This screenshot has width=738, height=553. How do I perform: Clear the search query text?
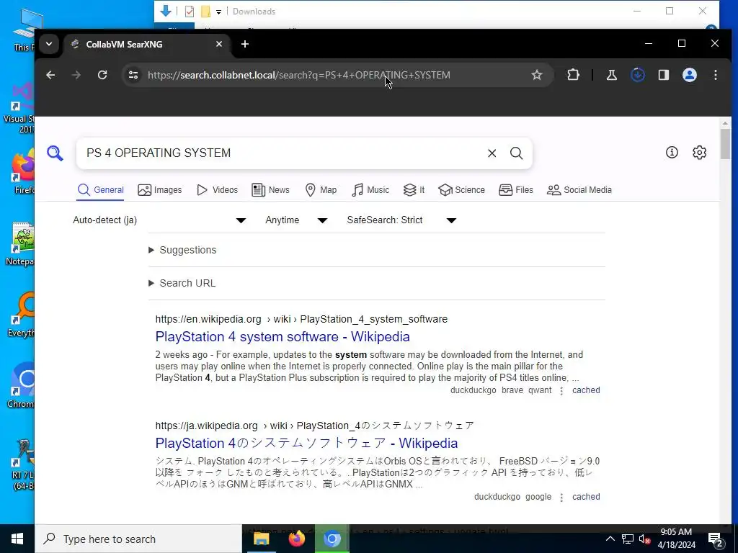[492, 153]
